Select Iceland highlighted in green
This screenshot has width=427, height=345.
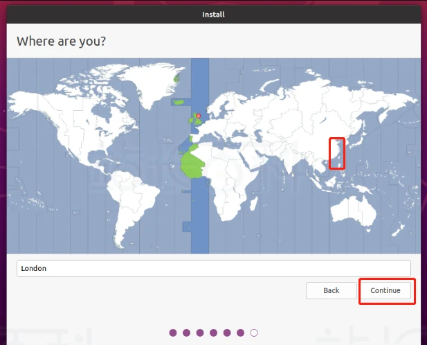pyautogui.click(x=179, y=103)
